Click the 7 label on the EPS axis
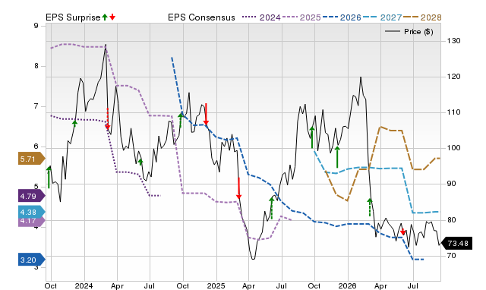486x290 pixels. (36, 106)
